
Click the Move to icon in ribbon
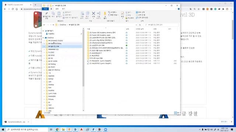coord(82,14)
